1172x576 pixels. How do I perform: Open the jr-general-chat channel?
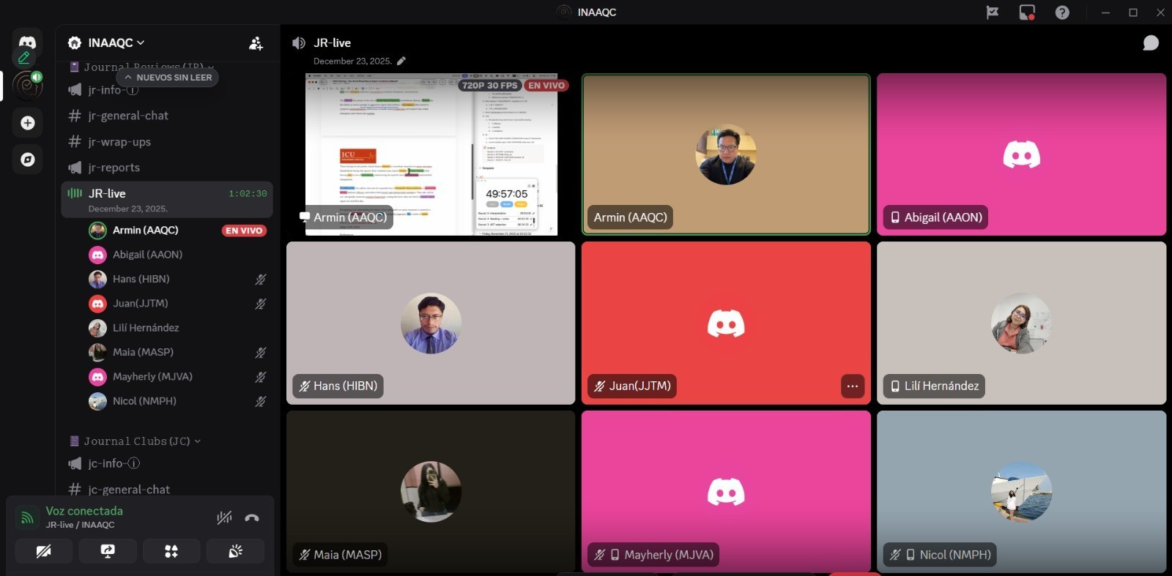pyautogui.click(x=128, y=116)
